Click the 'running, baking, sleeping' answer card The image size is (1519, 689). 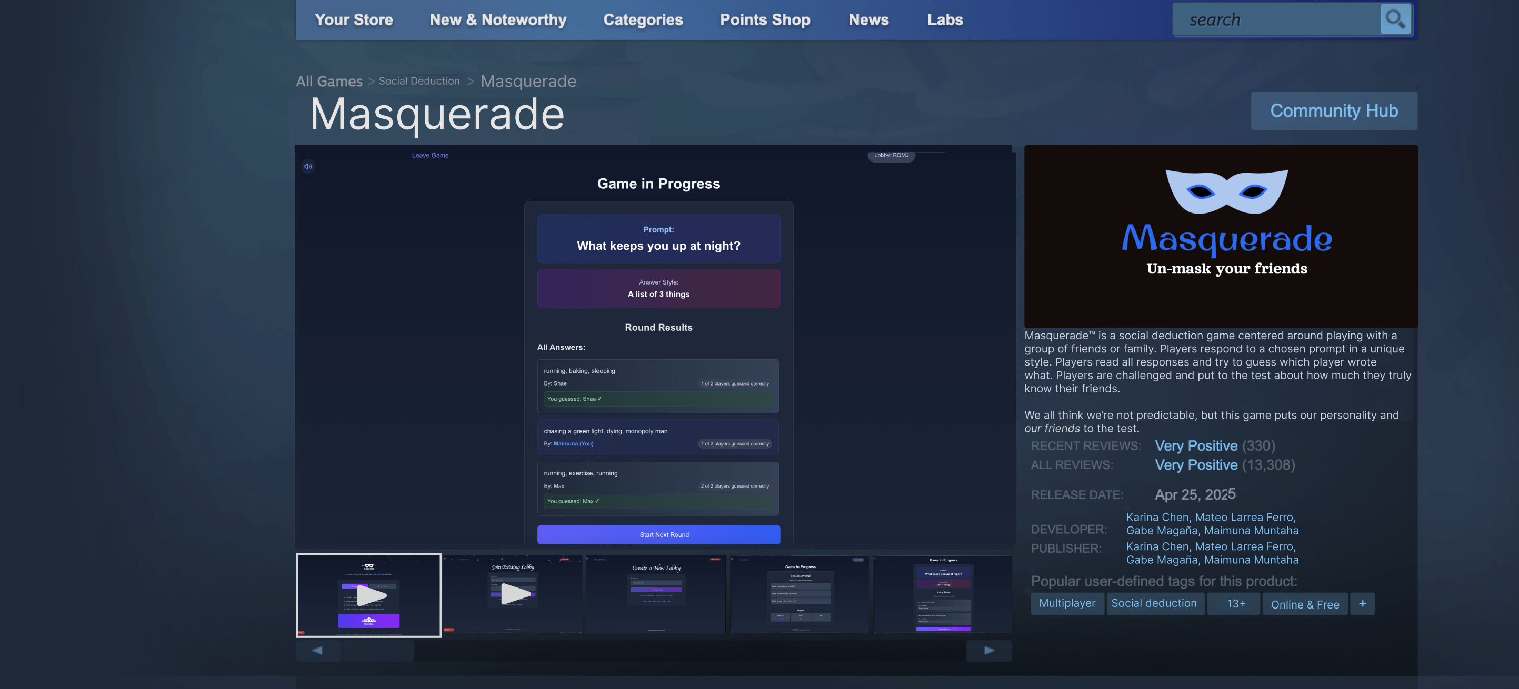point(657,386)
